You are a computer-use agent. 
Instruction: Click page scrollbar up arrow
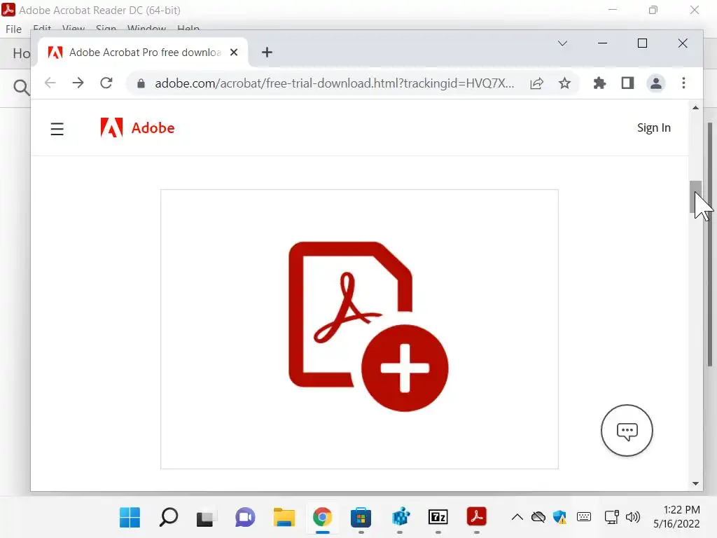[695, 108]
